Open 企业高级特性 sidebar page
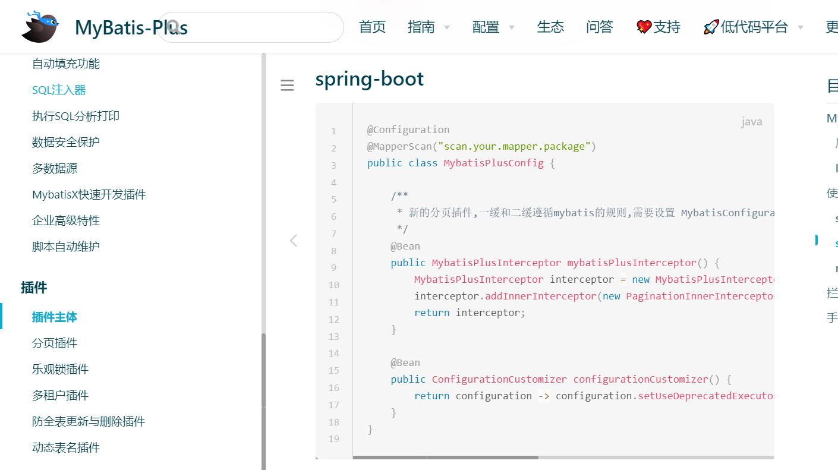The width and height of the screenshot is (838, 470). click(66, 220)
